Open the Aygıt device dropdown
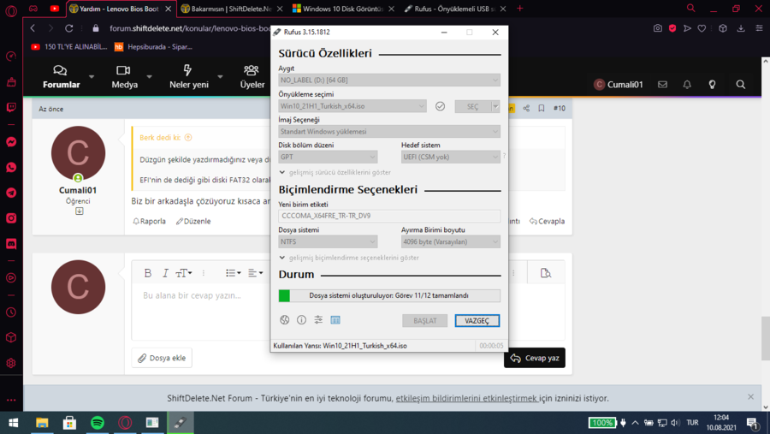 [x=389, y=80]
